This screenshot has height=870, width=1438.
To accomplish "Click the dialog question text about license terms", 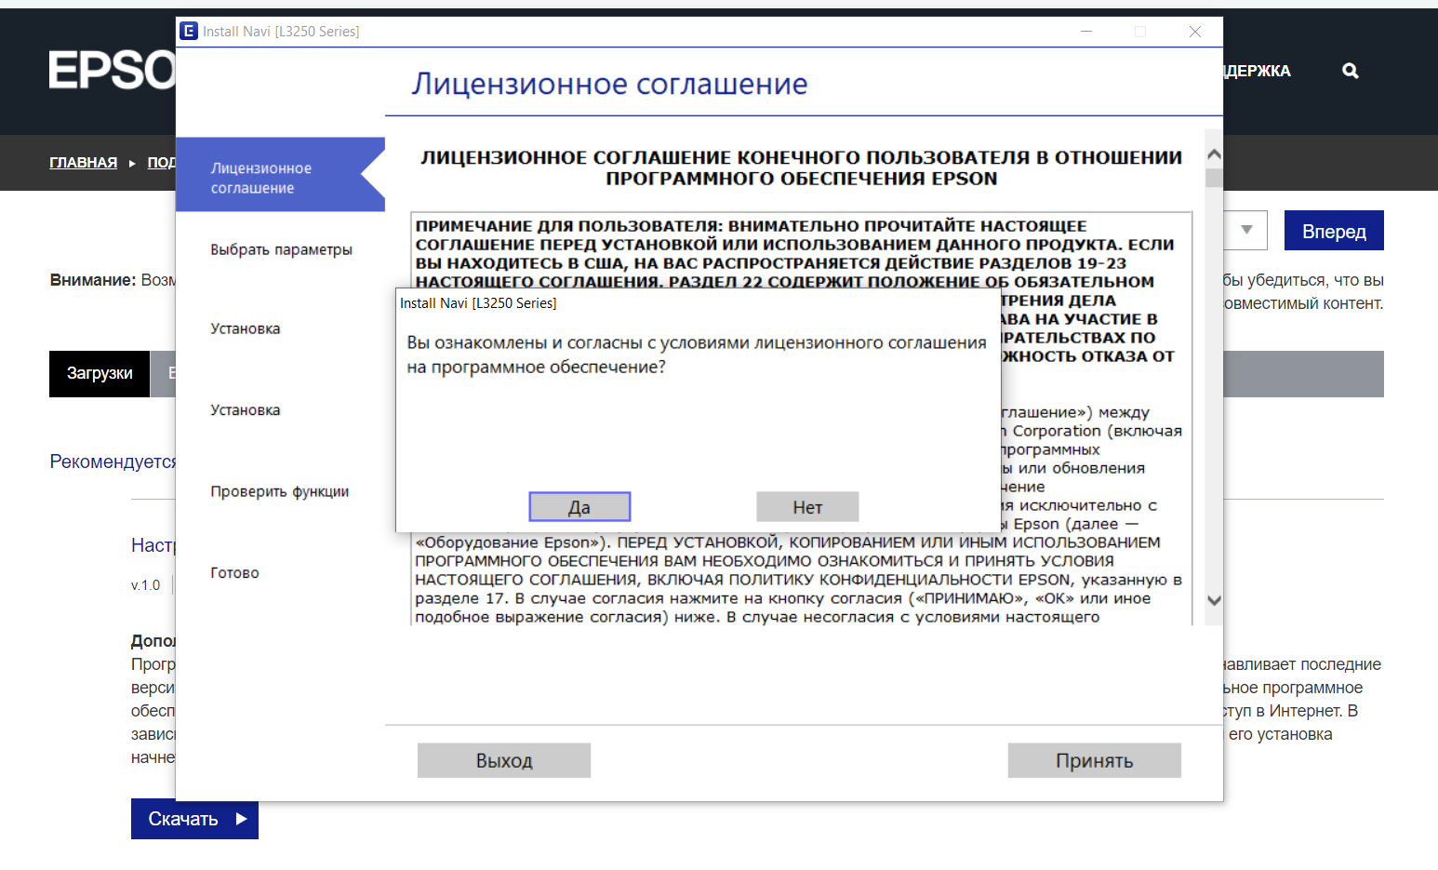I will click(696, 355).
